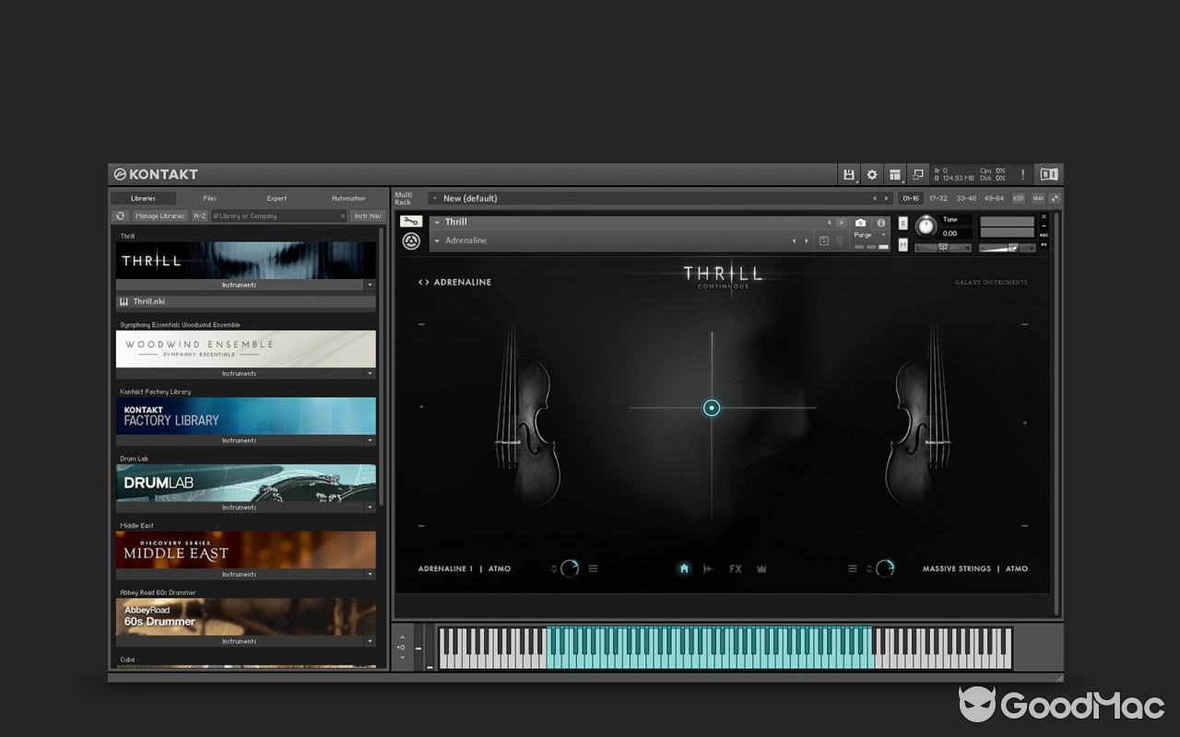The image size is (1180, 737).
Task: Expand the Instruments list under Drum Lab
Action: click(x=371, y=507)
